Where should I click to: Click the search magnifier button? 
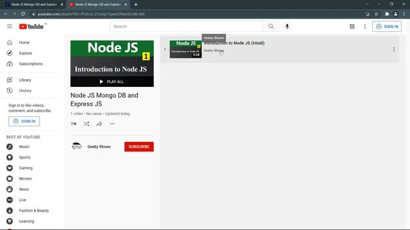[271, 26]
